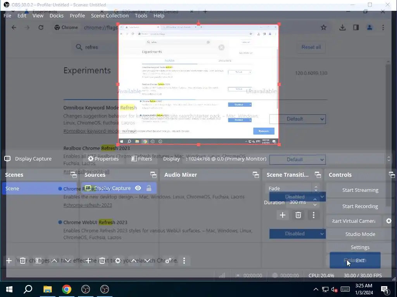The image size is (397, 297).
Task: Open the Help menu
Action: (159, 15)
